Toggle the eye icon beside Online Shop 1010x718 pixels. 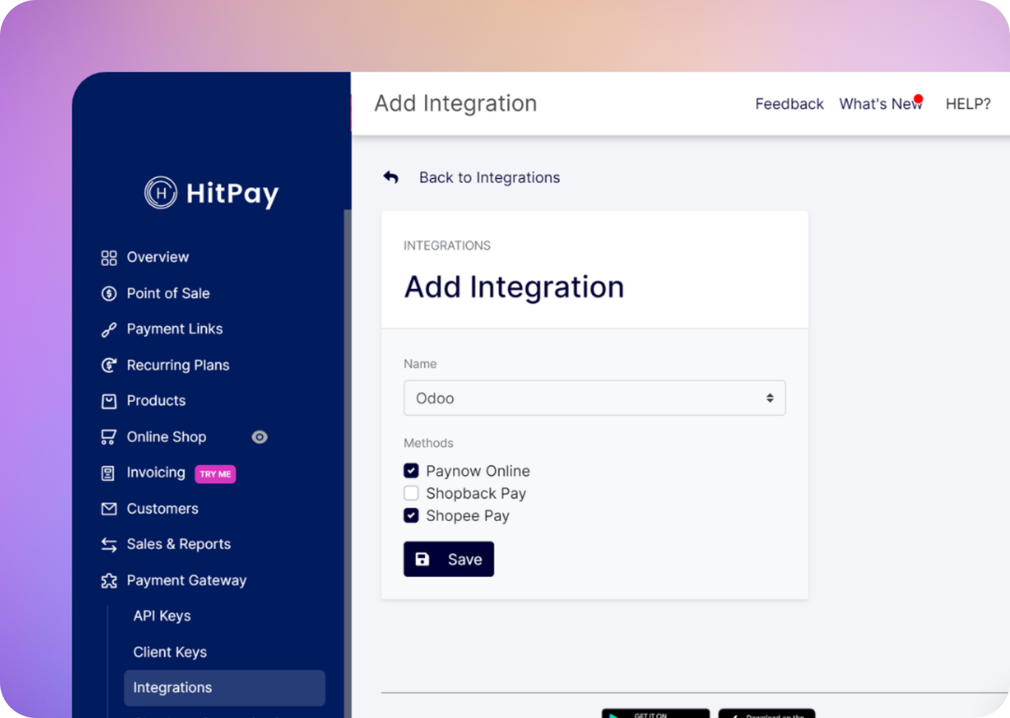coord(260,437)
